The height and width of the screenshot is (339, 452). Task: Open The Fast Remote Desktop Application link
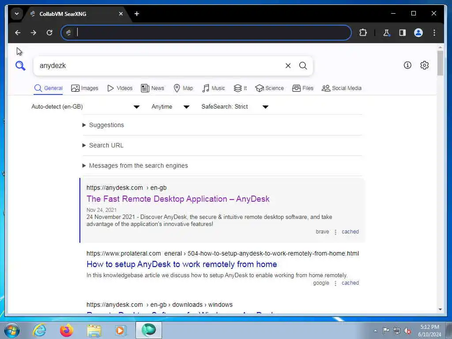pyautogui.click(x=178, y=199)
